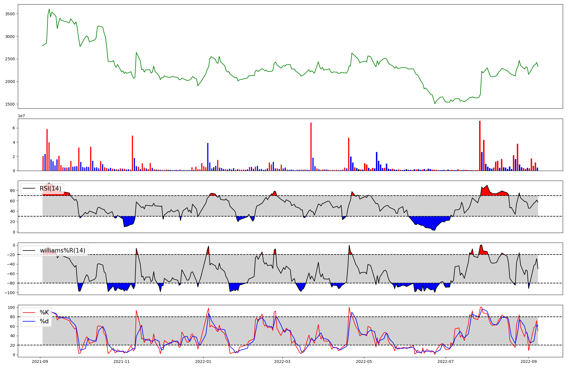Click the tallest red volume bar overall

pos(480,146)
